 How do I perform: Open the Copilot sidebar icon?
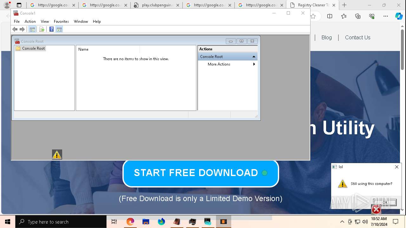tap(399, 16)
